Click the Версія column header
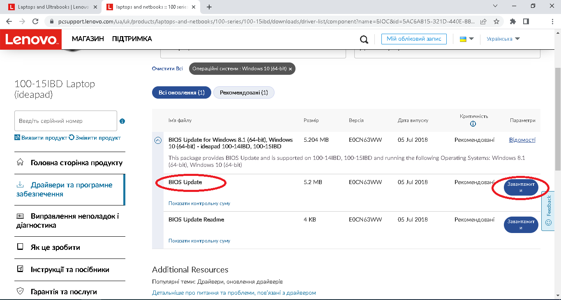Viewport: 561px width, 300px height. pyautogui.click(x=356, y=120)
